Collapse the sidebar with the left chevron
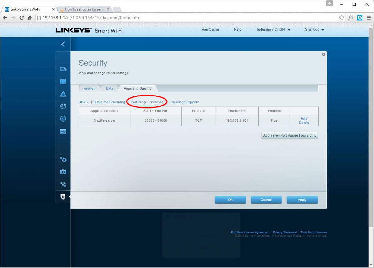 (x=63, y=44)
